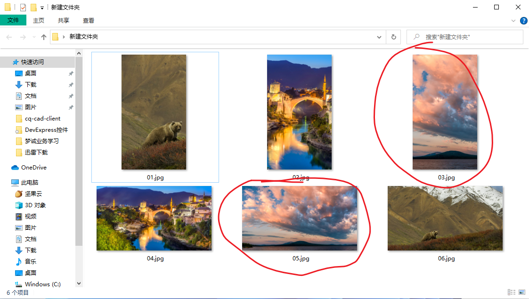Screen dimensions: 529x299
Task: Open the 共享 ribbon tab
Action: coord(63,21)
